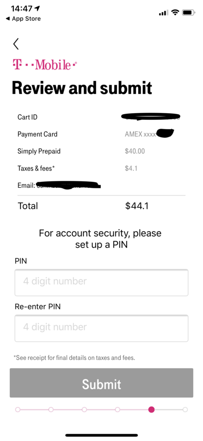
Task: Tap the Total amount $44.1
Action: point(137,206)
